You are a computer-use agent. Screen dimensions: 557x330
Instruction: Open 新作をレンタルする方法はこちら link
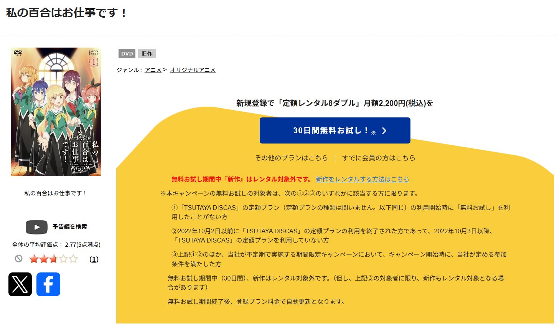(363, 179)
